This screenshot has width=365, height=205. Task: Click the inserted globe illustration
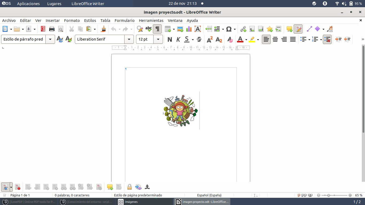click(x=180, y=111)
